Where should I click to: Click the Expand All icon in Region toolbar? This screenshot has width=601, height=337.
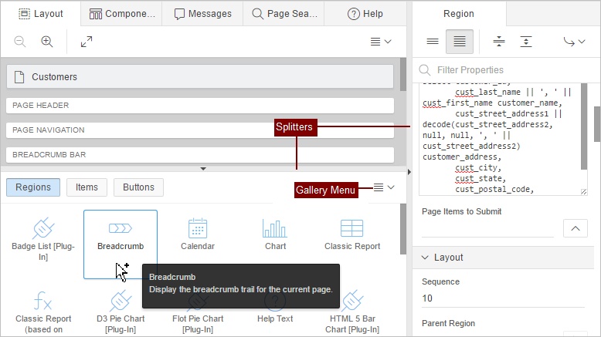pyautogui.click(x=526, y=42)
